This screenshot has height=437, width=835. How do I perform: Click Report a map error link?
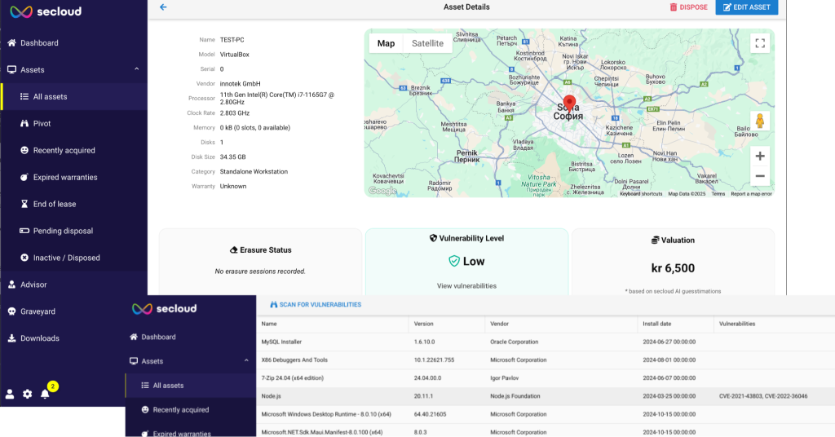(x=751, y=194)
